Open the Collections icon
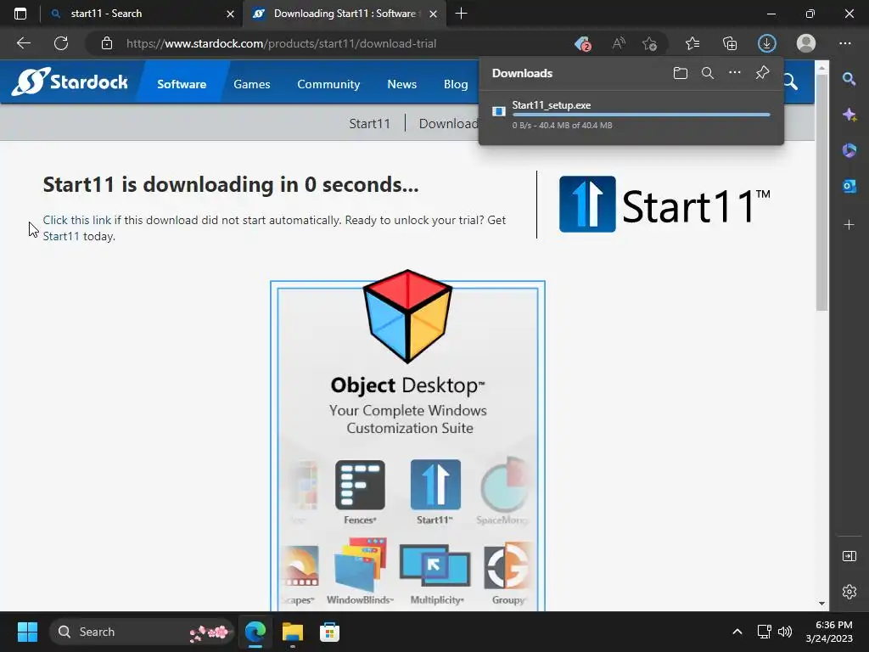 (730, 43)
